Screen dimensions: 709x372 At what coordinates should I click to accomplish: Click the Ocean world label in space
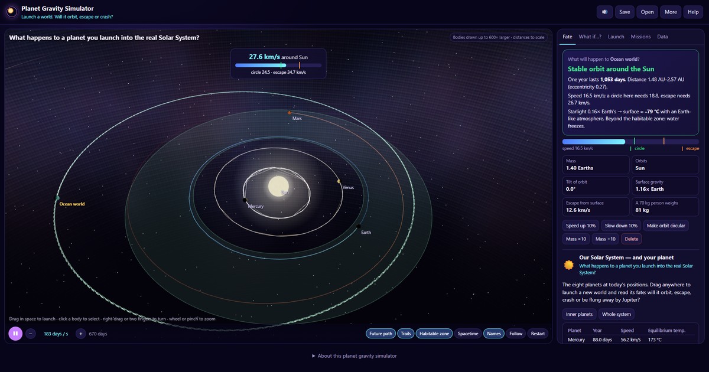tap(72, 204)
